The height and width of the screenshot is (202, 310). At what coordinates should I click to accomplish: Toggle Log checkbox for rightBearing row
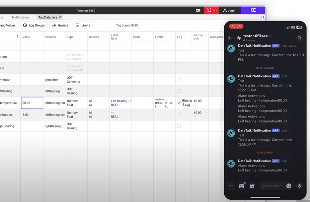[x=179, y=126]
